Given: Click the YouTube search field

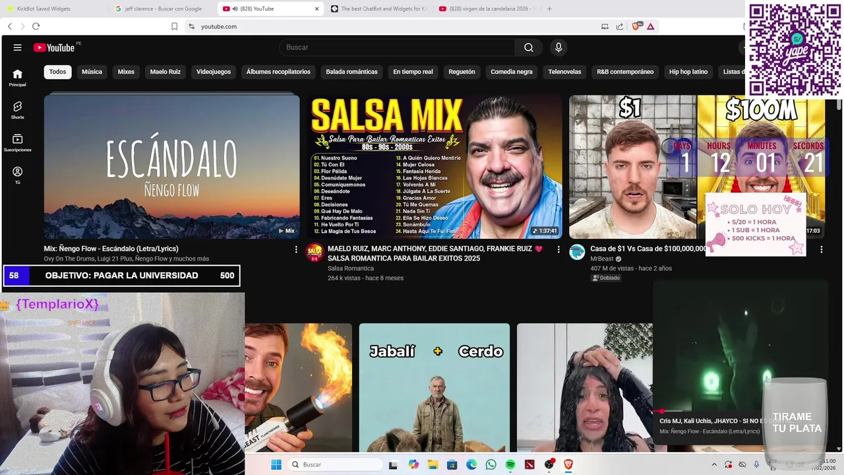Looking at the screenshot, I should click(x=398, y=47).
